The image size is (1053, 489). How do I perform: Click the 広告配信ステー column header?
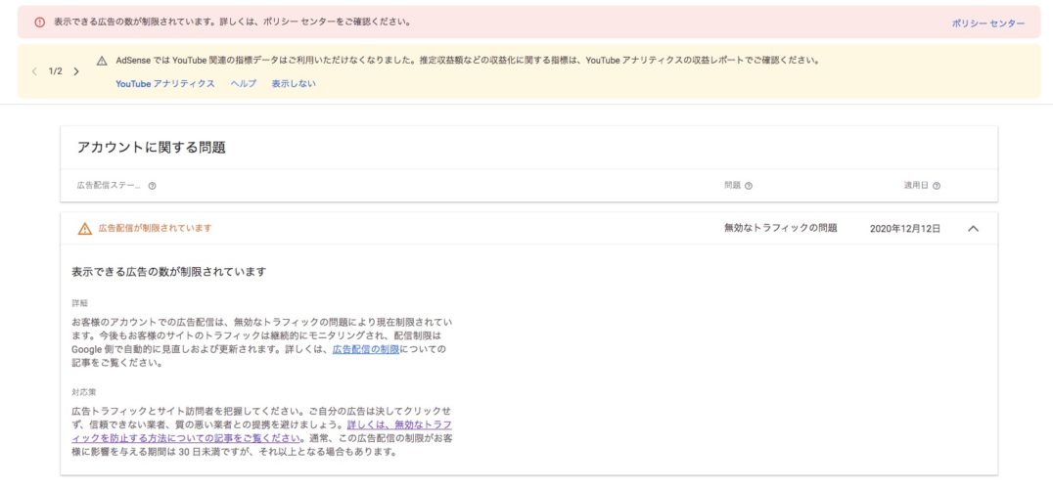(x=109, y=186)
